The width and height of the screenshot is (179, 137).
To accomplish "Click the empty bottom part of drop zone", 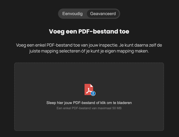I will (89, 122).
